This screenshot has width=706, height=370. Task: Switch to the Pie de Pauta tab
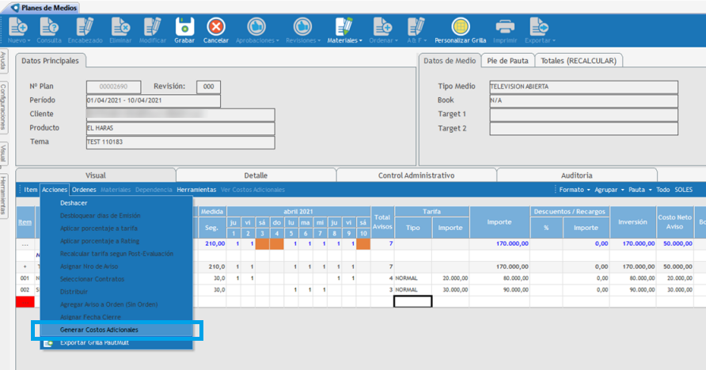click(x=507, y=60)
